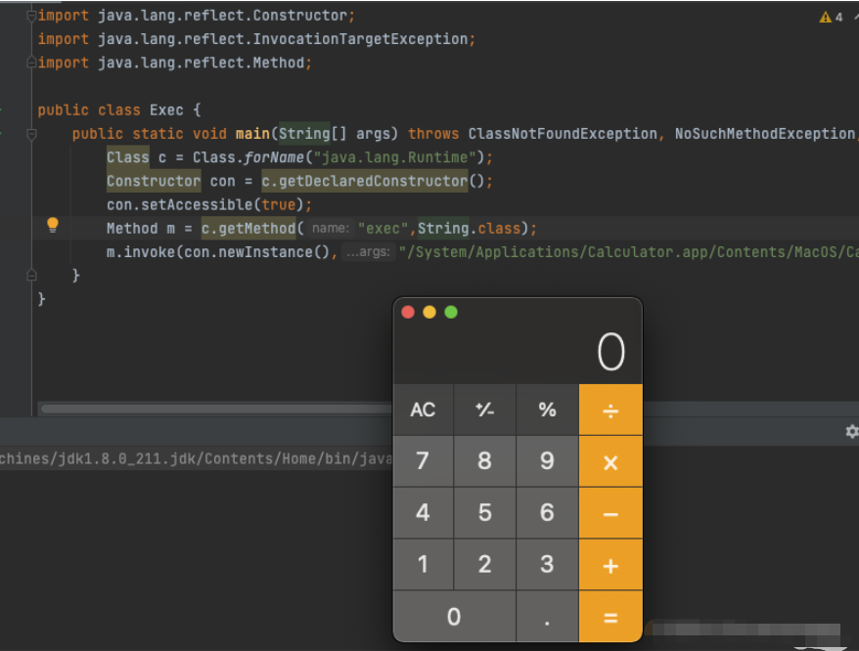859x651 pixels.
Task: Click the c.getMethod call in code
Action: pyautogui.click(x=249, y=229)
